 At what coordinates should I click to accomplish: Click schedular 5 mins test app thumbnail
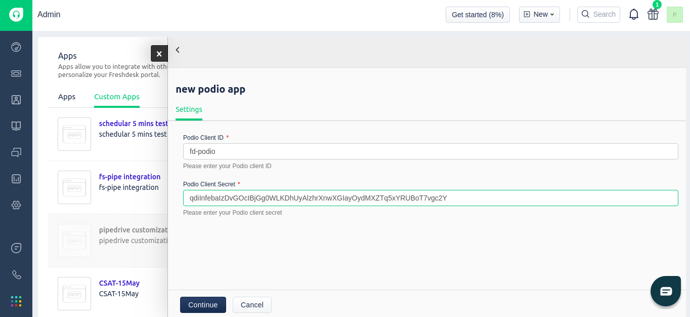tap(74, 134)
